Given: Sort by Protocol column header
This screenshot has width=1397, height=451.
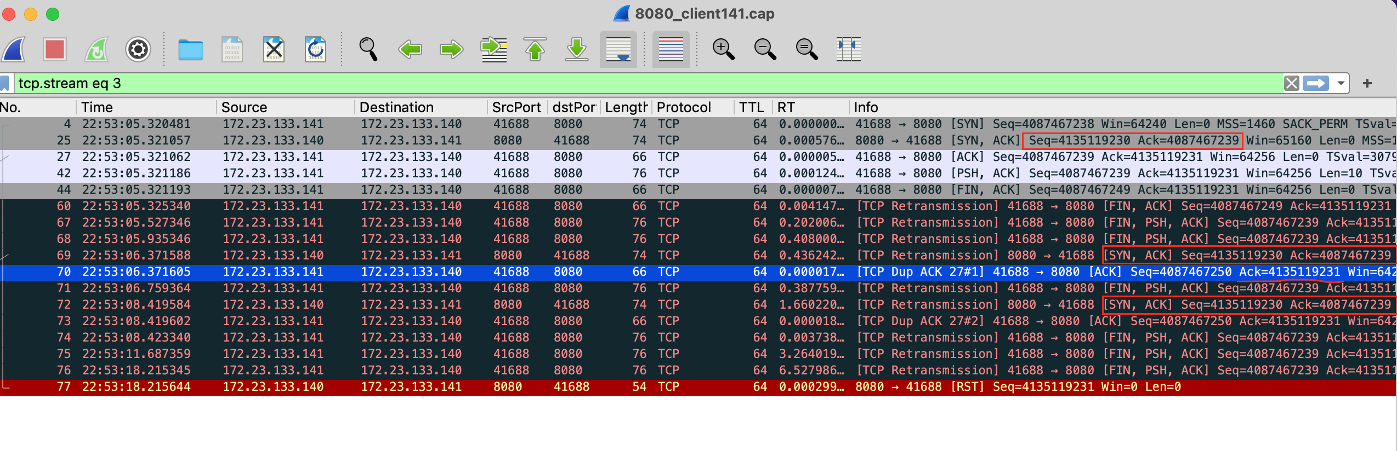Looking at the screenshot, I should pyautogui.click(x=693, y=107).
